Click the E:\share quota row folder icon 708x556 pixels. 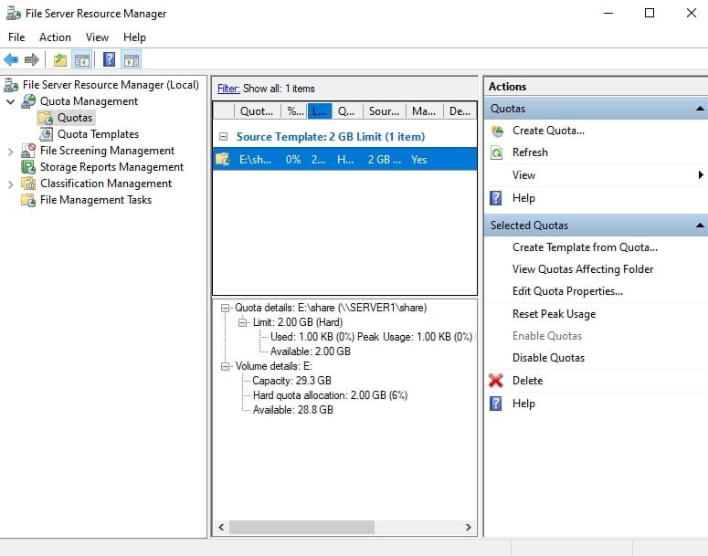223,159
